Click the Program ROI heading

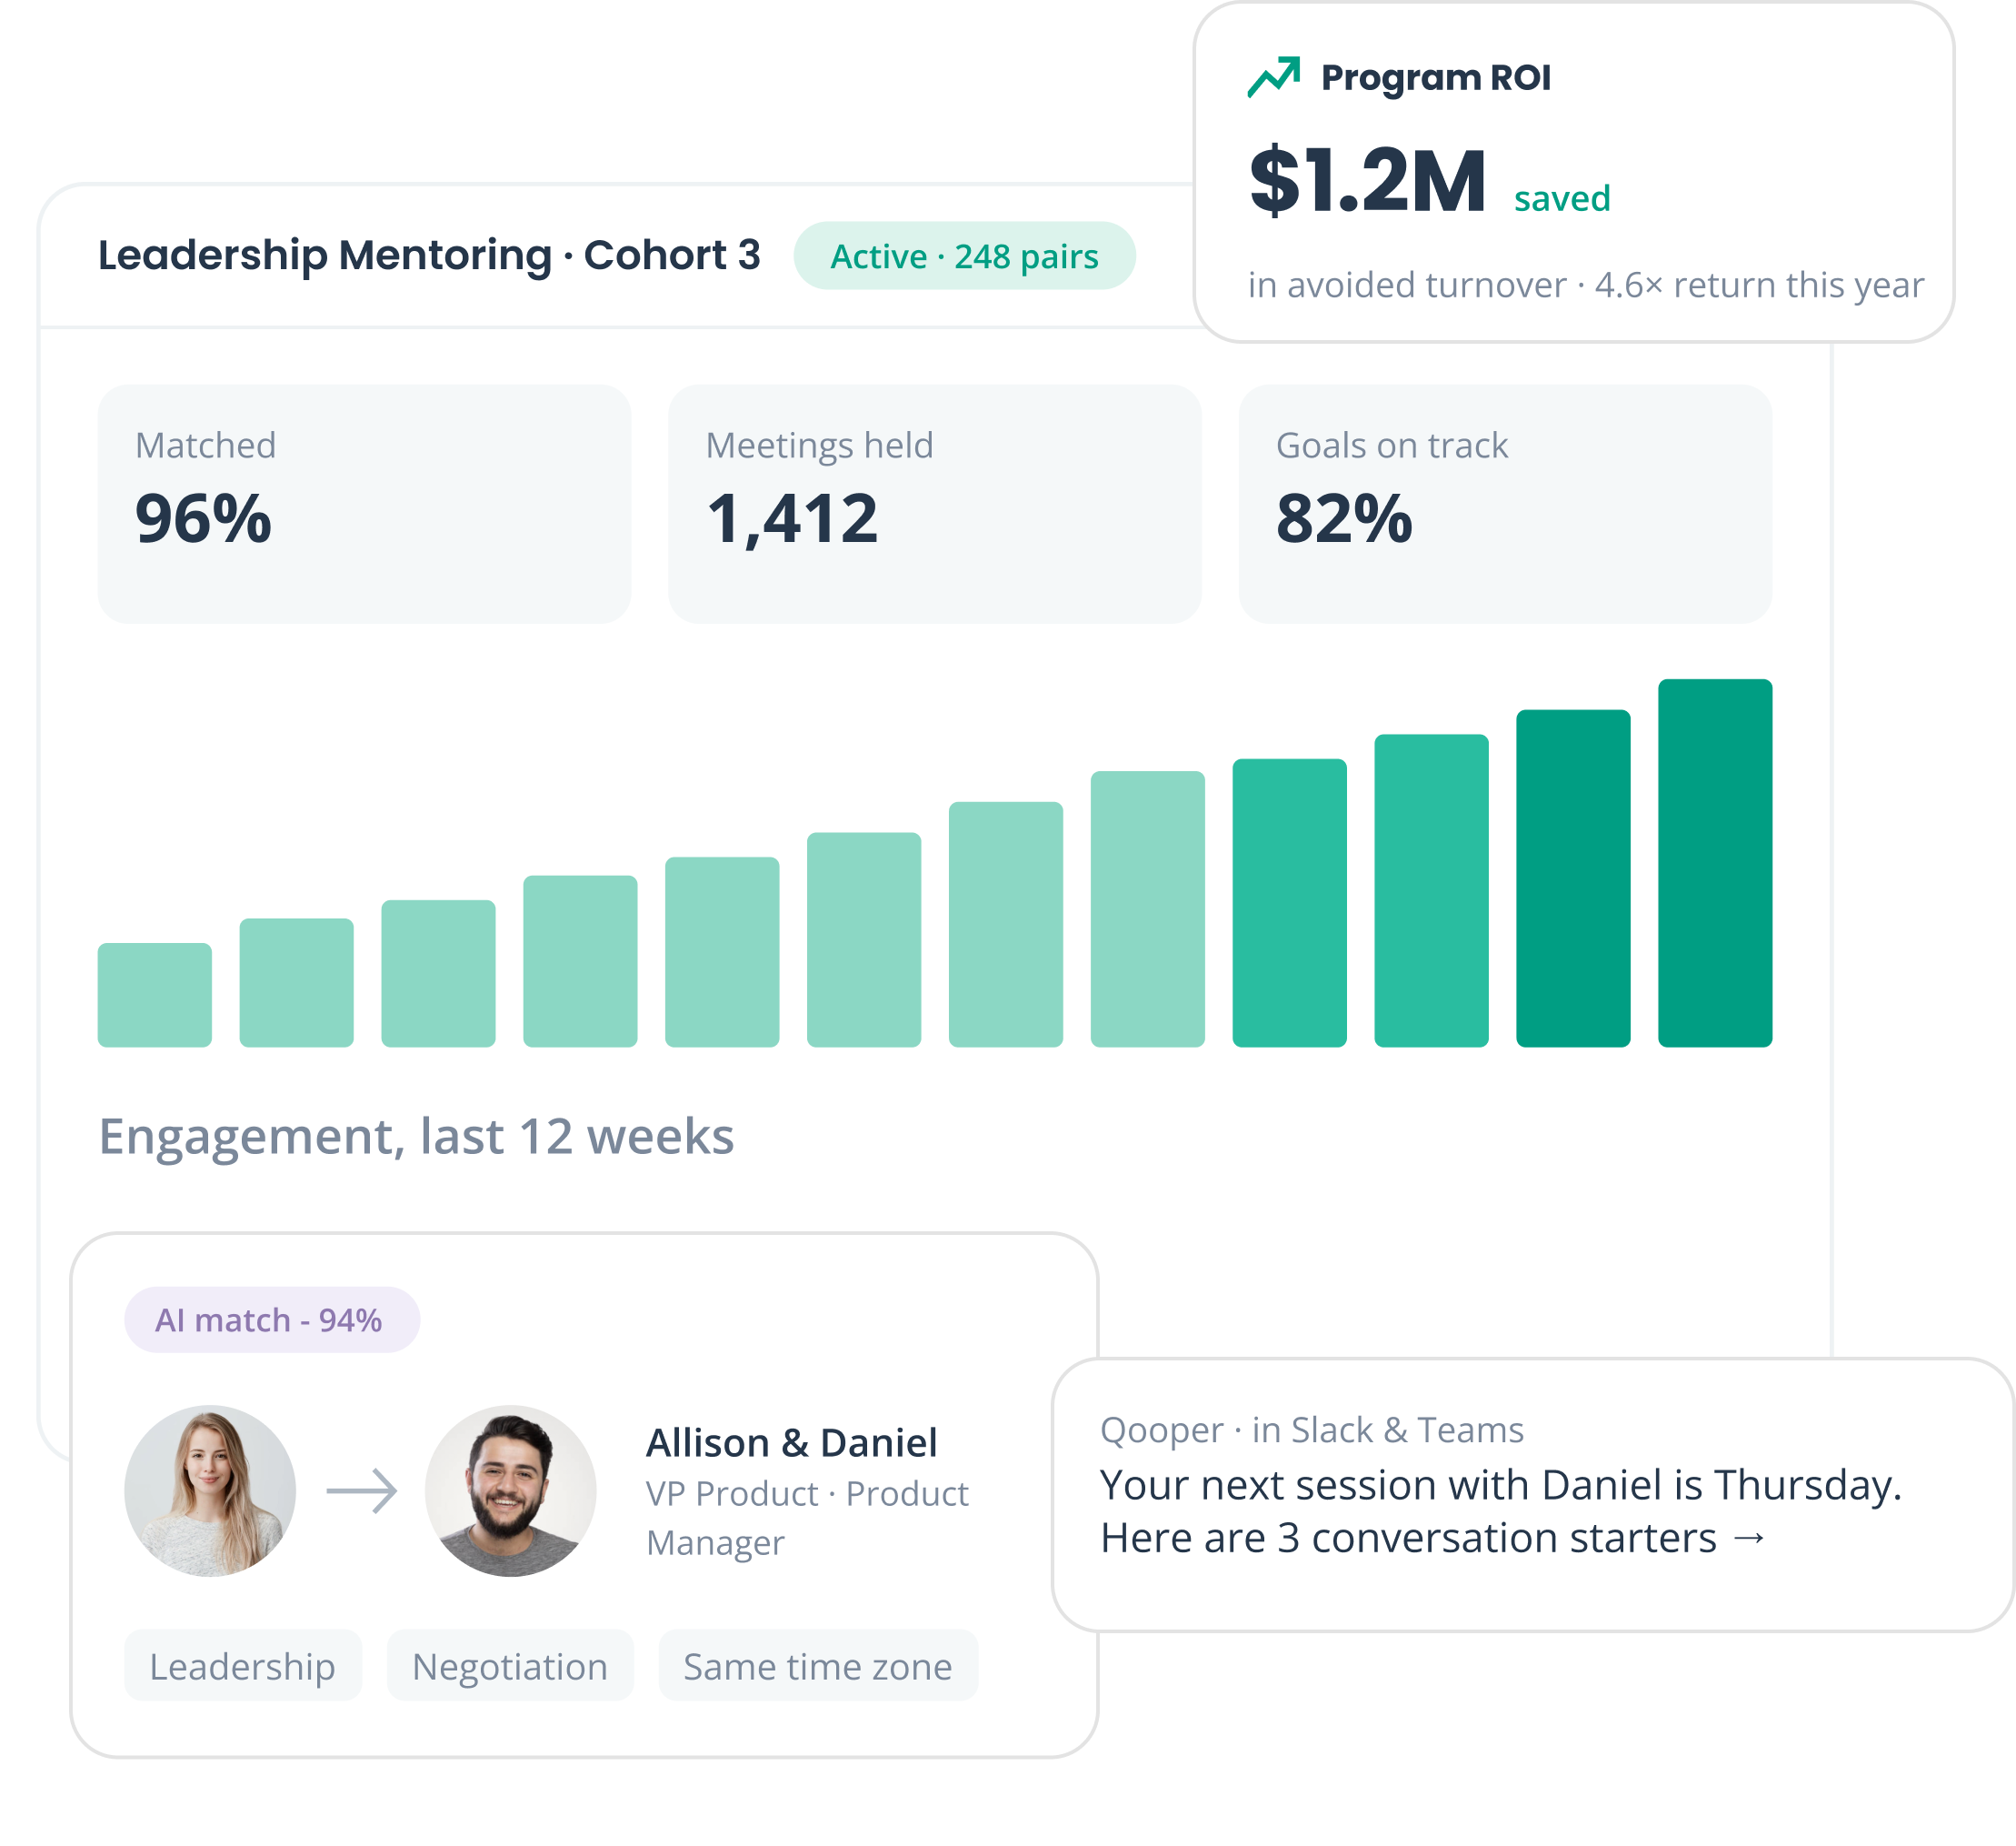pyautogui.click(x=1436, y=77)
